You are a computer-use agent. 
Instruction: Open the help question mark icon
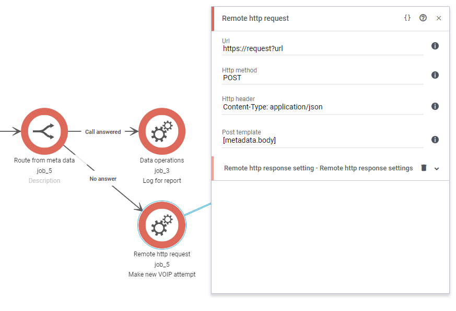[423, 18]
